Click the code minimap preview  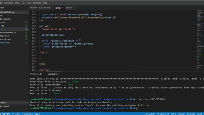point(200,41)
